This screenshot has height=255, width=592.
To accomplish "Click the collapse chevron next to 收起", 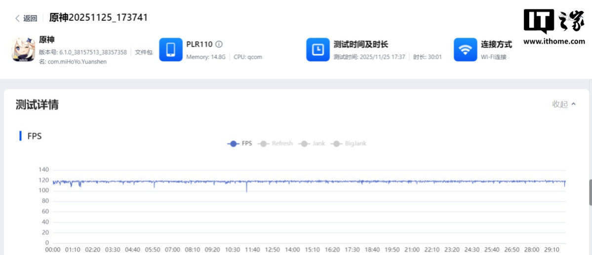I will [x=573, y=104].
